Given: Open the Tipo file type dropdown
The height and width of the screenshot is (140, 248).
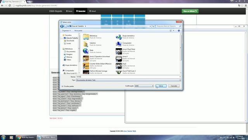Looking at the screenshot, I should 128,80.
